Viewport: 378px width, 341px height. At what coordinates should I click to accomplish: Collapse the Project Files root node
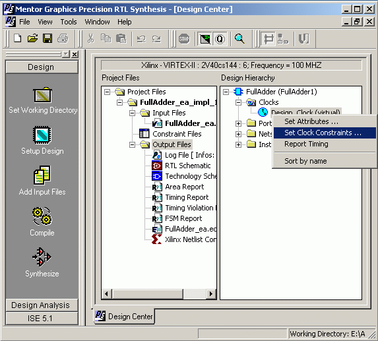(107, 92)
